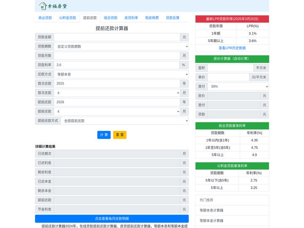The width and height of the screenshot is (304, 228).
Task: Open the 组合贷款 tab
Action: point(111,18)
